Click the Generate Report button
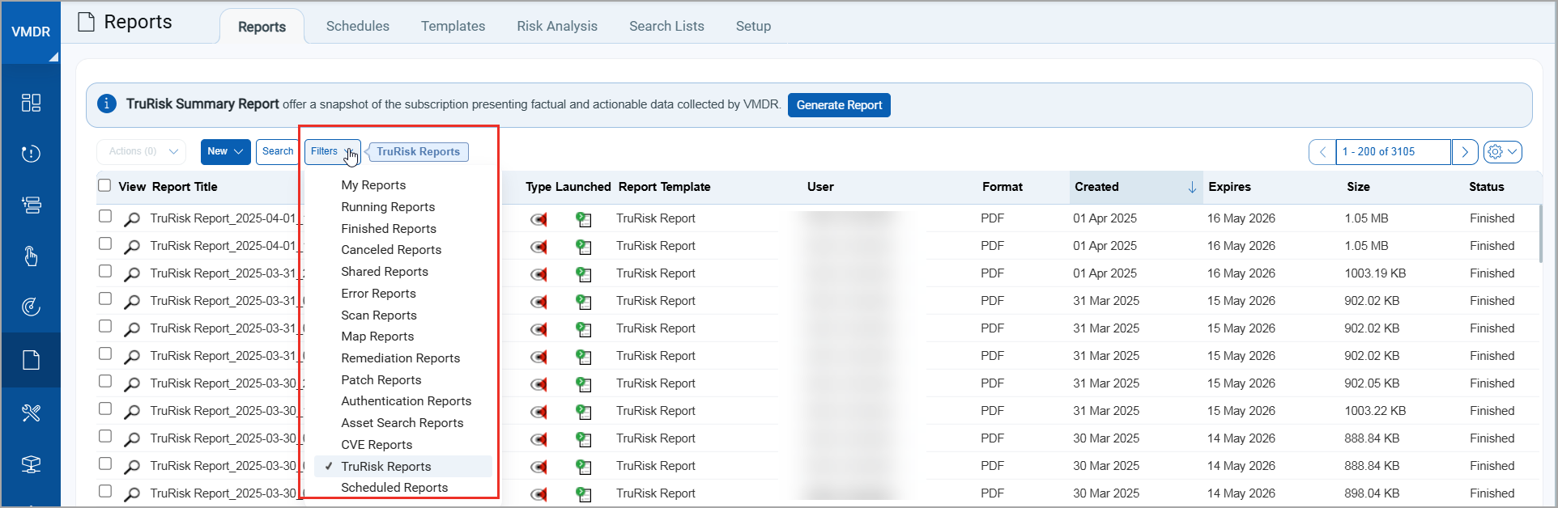 click(839, 105)
